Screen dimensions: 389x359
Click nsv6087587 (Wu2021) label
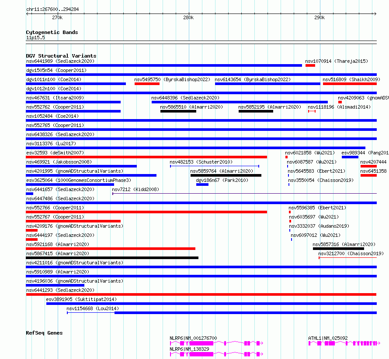312,162
